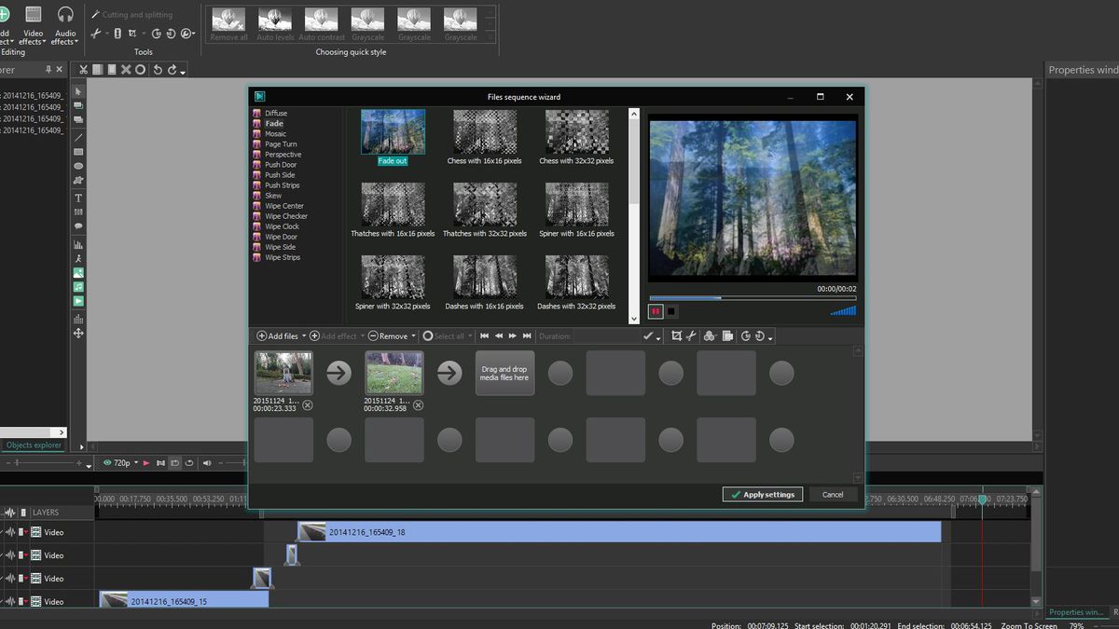Image resolution: width=1119 pixels, height=629 pixels.
Task: Open the crop tool in the wizard toolbar
Action: 677,335
